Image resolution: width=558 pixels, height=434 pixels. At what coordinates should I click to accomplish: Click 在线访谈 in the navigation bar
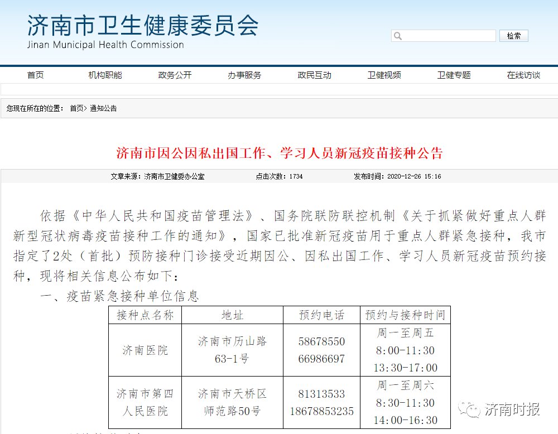point(523,75)
